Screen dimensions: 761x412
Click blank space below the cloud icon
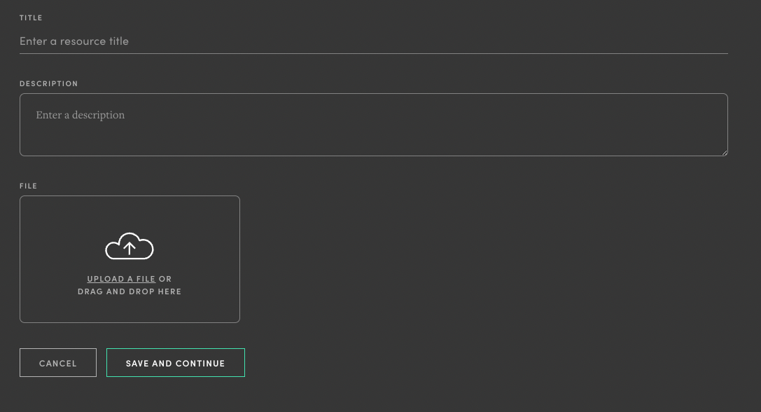click(x=130, y=266)
